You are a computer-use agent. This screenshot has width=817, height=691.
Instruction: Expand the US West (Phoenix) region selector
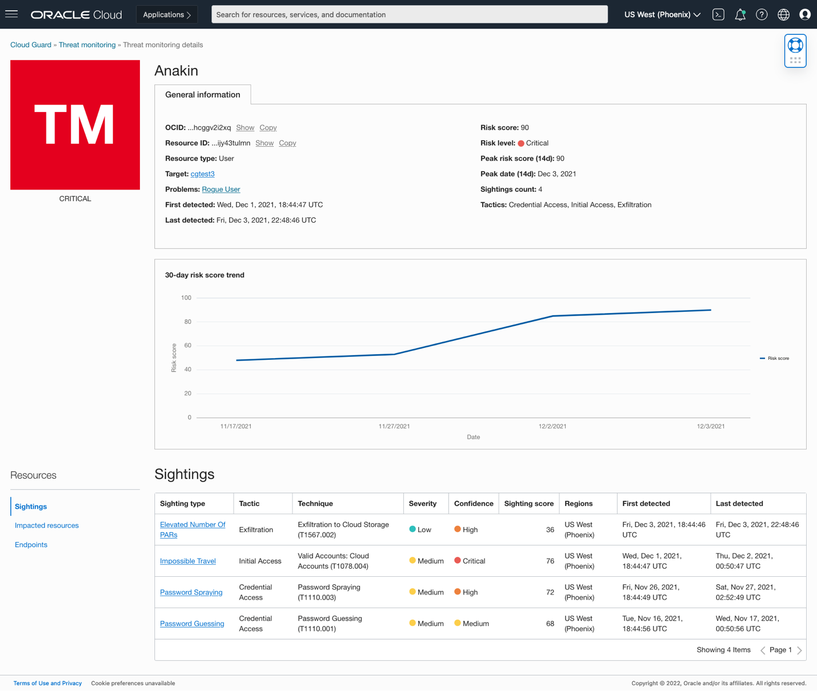[662, 15]
